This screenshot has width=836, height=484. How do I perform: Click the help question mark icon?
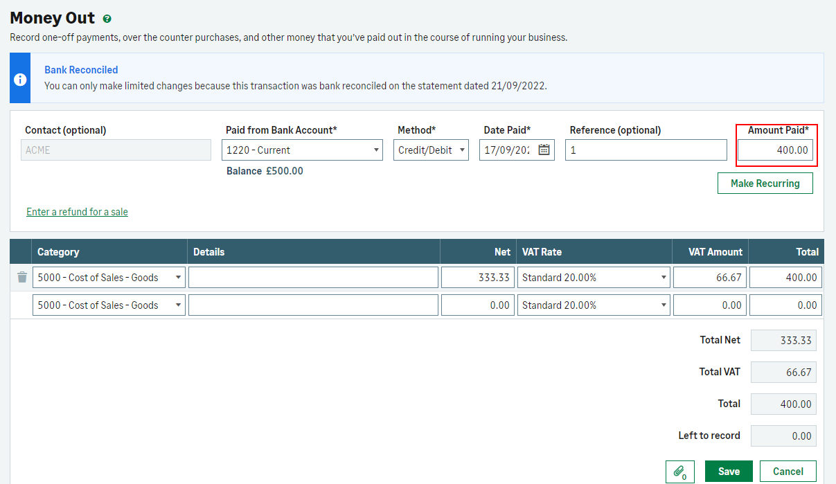coord(107,19)
